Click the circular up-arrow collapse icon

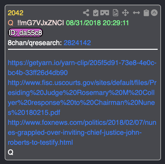(x=154, y=13)
